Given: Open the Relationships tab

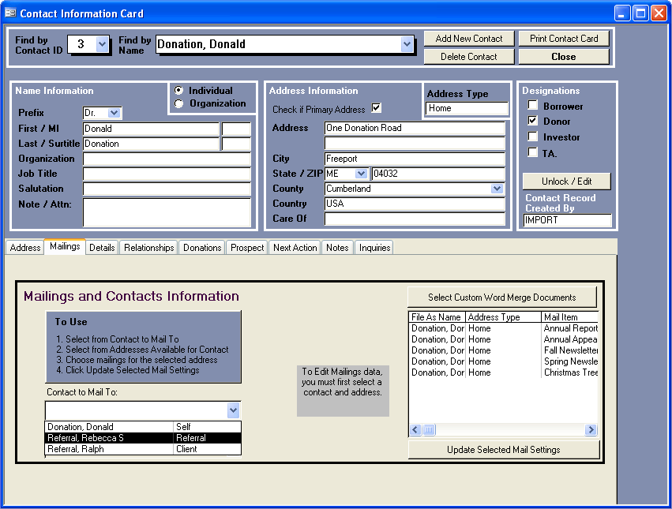Looking at the screenshot, I should pos(148,248).
